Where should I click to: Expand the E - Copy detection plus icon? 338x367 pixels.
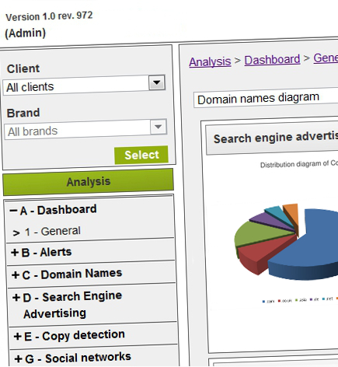pos(18,337)
